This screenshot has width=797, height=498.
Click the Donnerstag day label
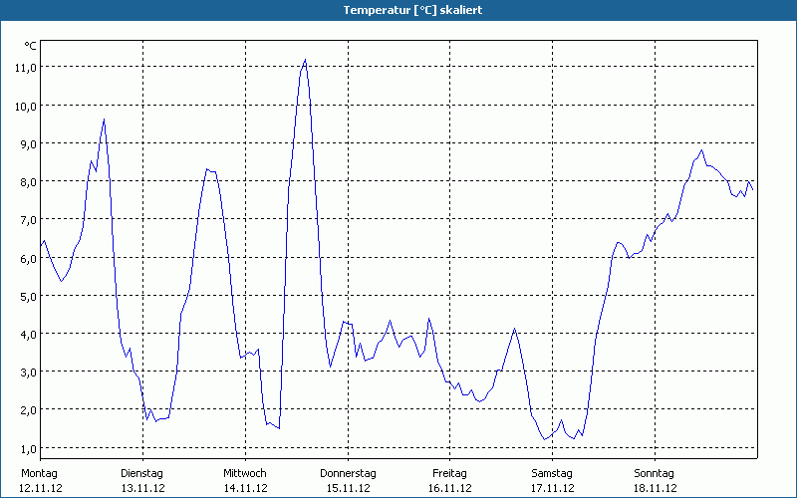pos(348,474)
